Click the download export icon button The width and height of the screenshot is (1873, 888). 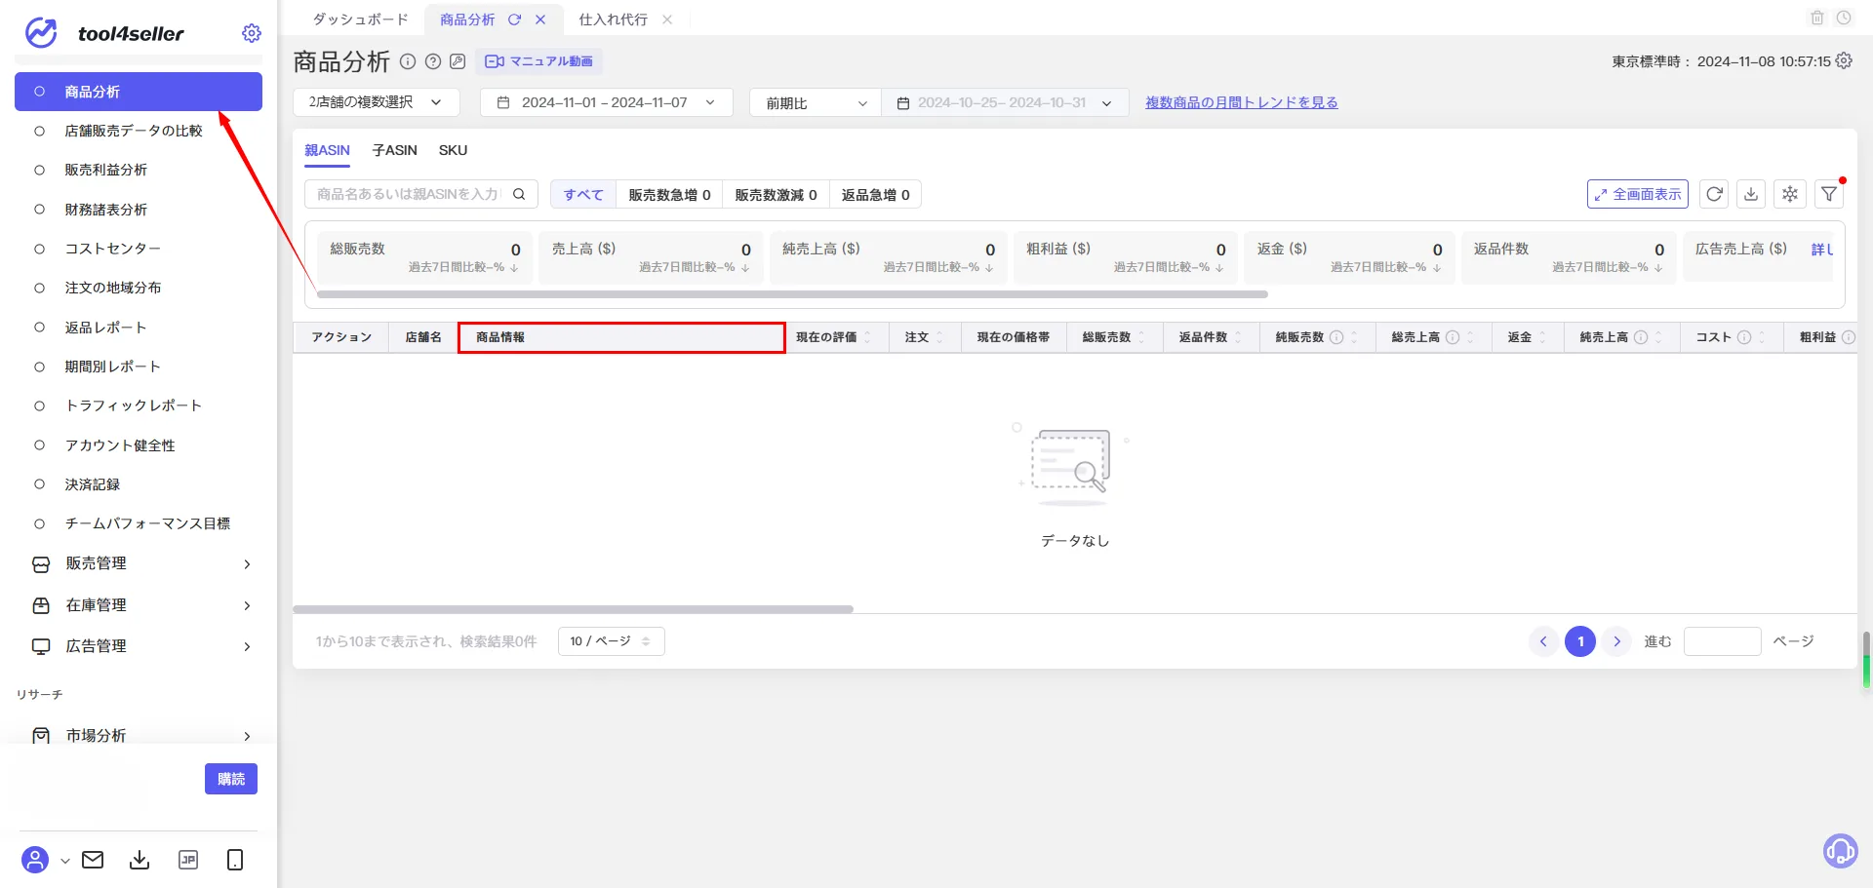(1751, 194)
